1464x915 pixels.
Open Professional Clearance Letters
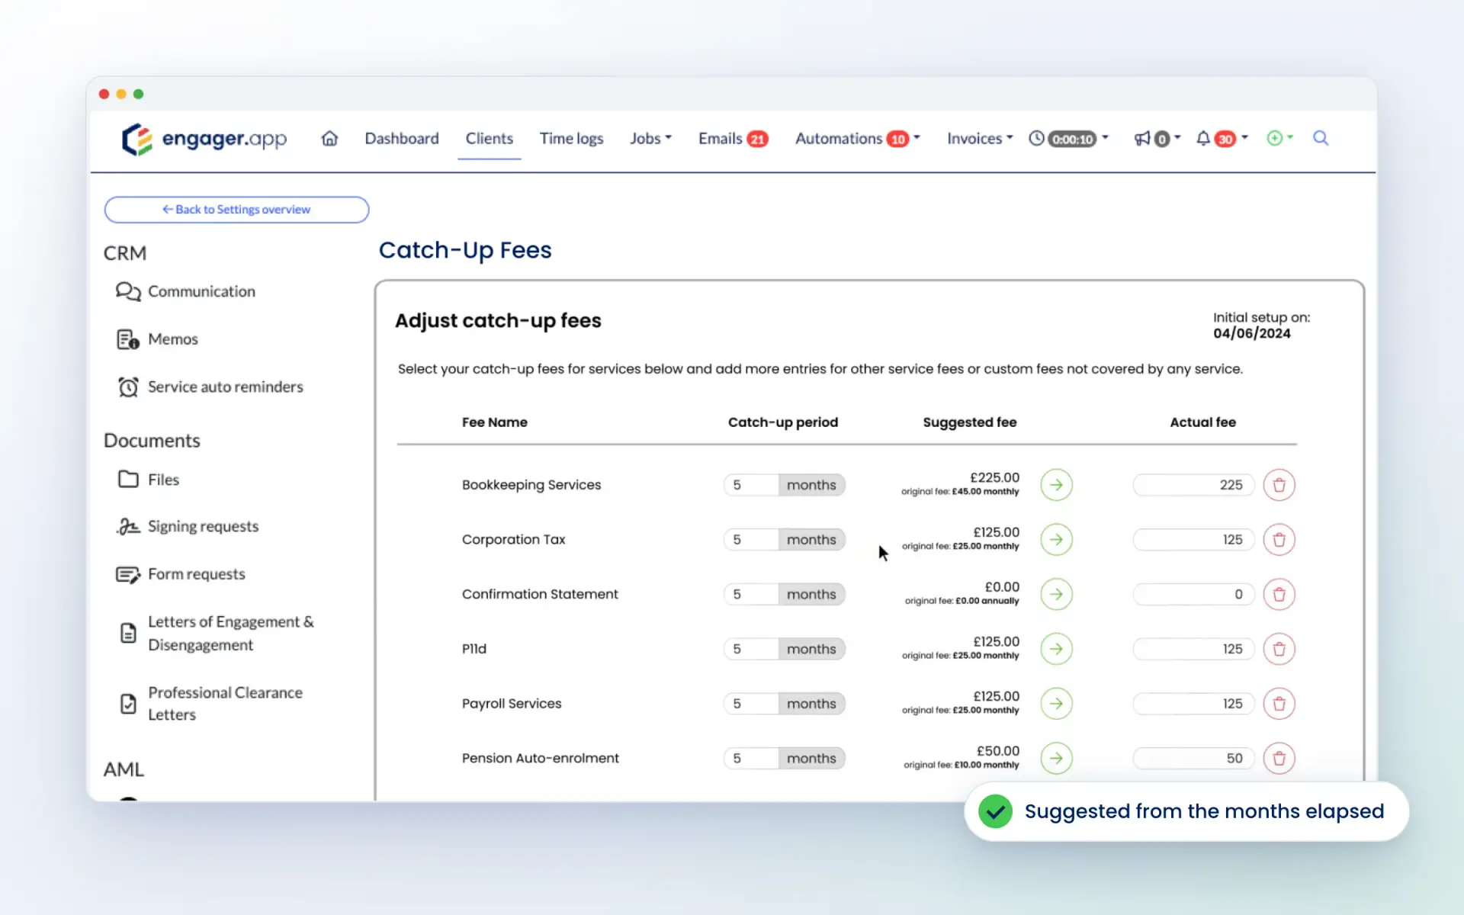[211, 703]
